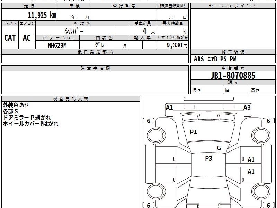Click the 幅 width field
This screenshot has height=208, width=277.
coord(236,90)
